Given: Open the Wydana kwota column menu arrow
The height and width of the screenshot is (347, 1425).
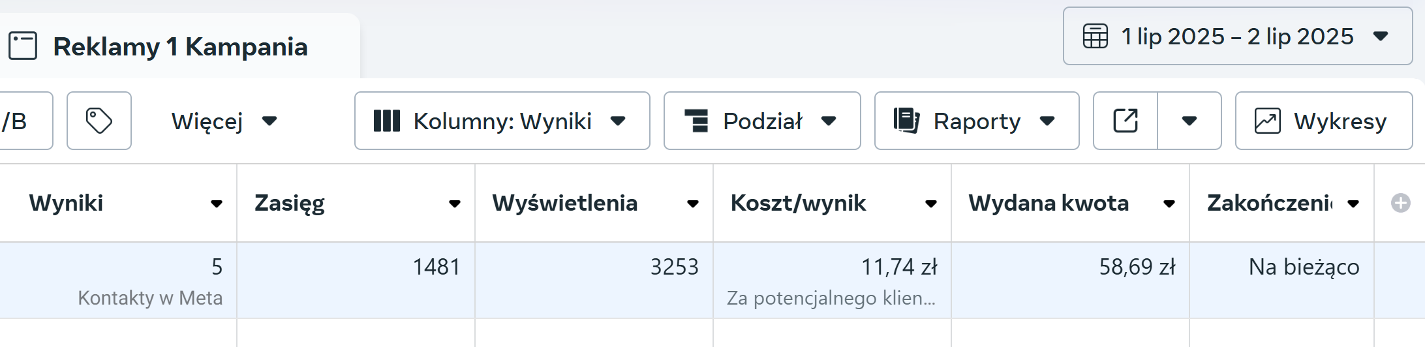Looking at the screenshot, I should (1169, 204).
